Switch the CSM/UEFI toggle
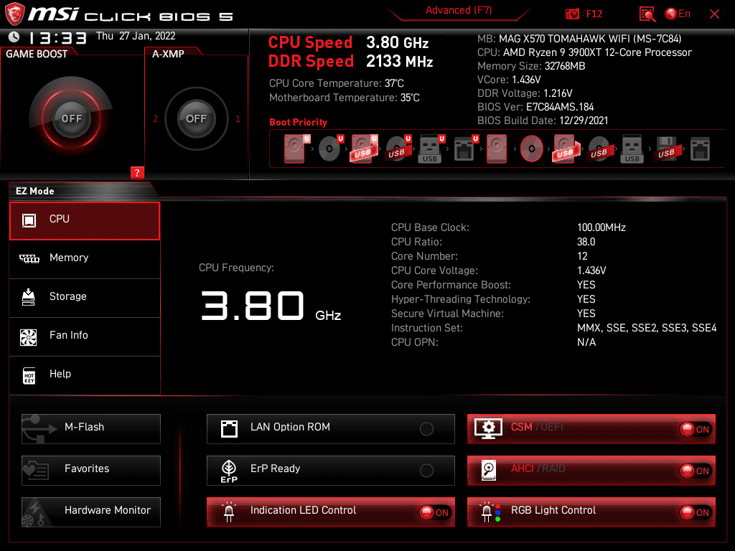 tap(696, 429)
